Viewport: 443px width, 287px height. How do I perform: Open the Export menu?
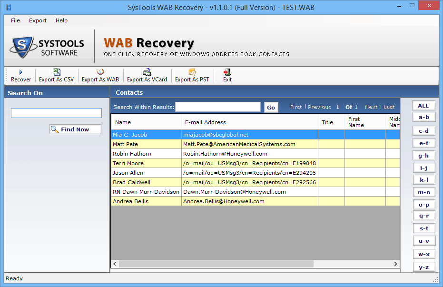click(x=38, y=20)
